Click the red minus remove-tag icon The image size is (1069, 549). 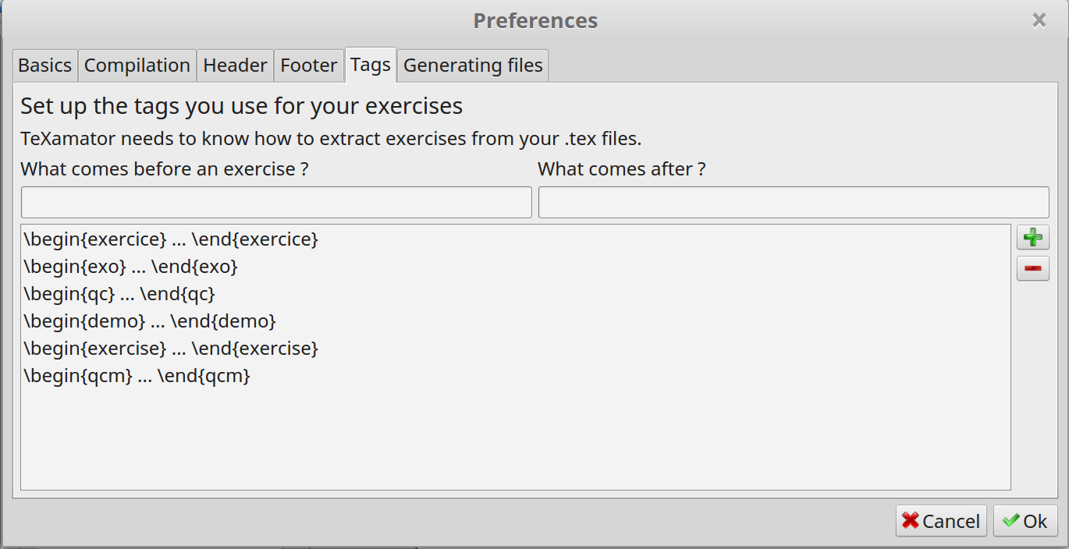[x=1032, y=268]
